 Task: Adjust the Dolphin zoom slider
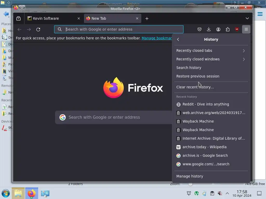click(190, 184)
